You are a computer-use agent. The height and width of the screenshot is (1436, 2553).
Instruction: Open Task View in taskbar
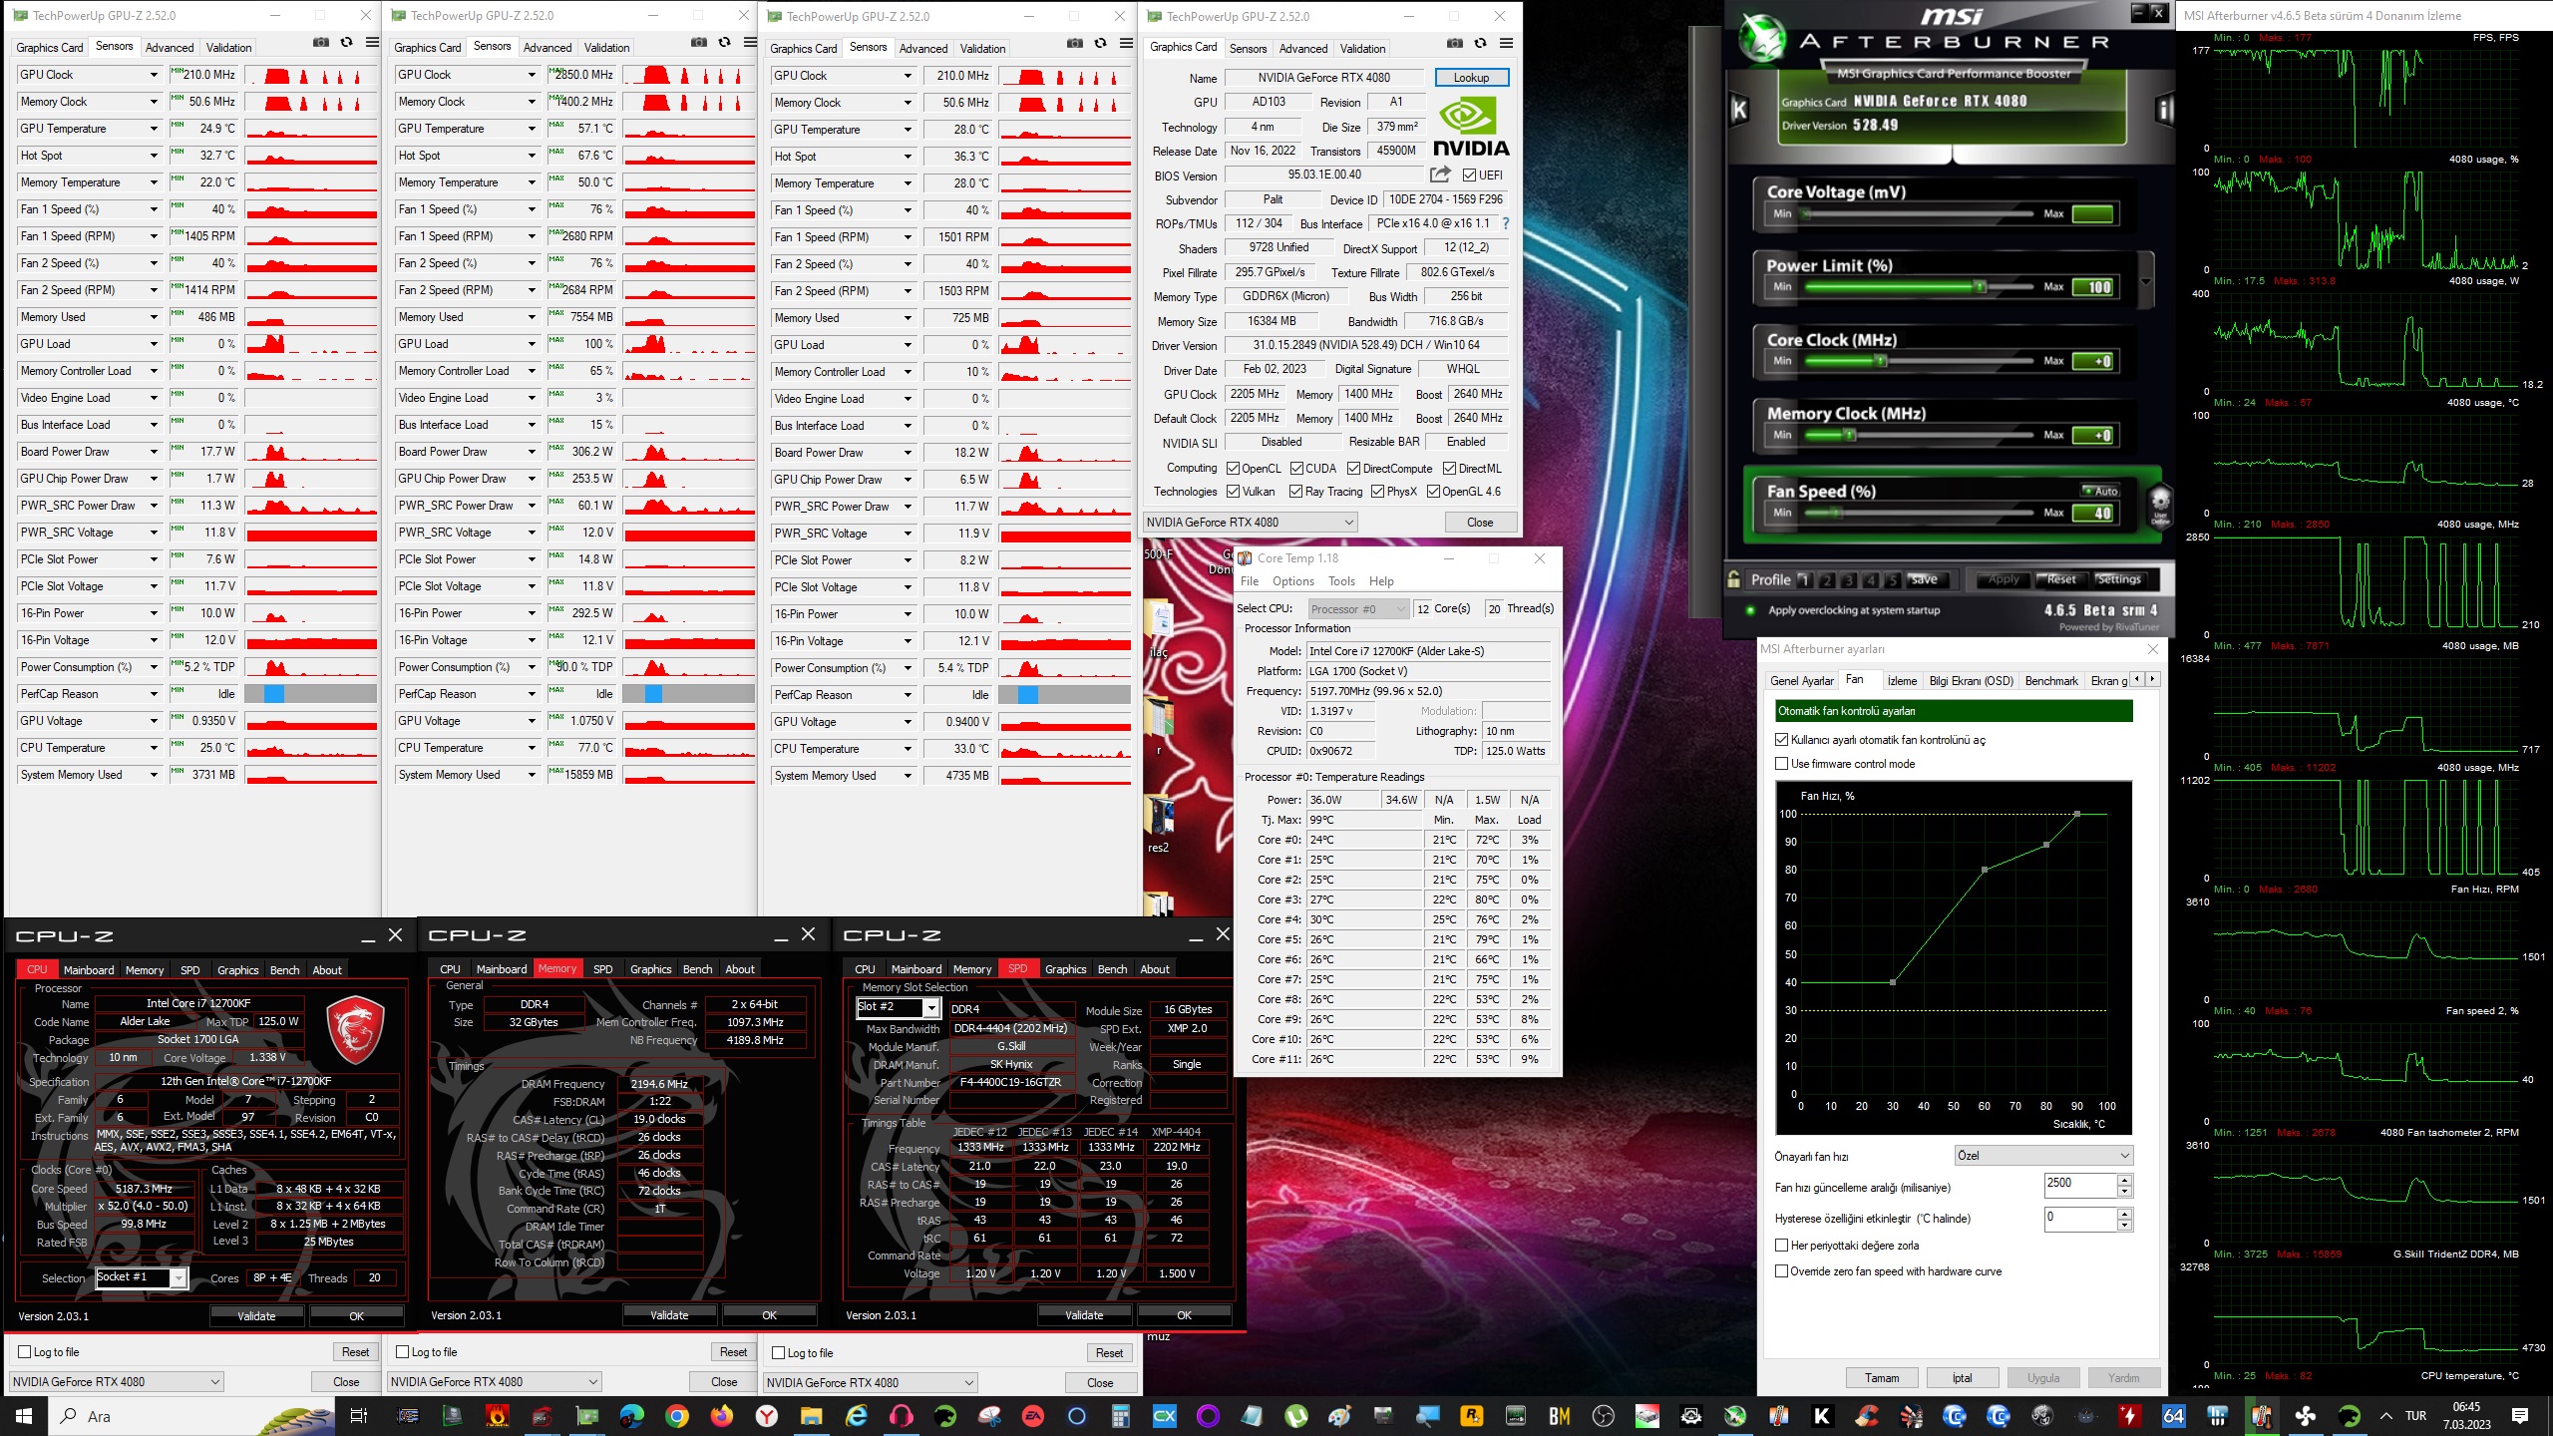(359, 1416)
